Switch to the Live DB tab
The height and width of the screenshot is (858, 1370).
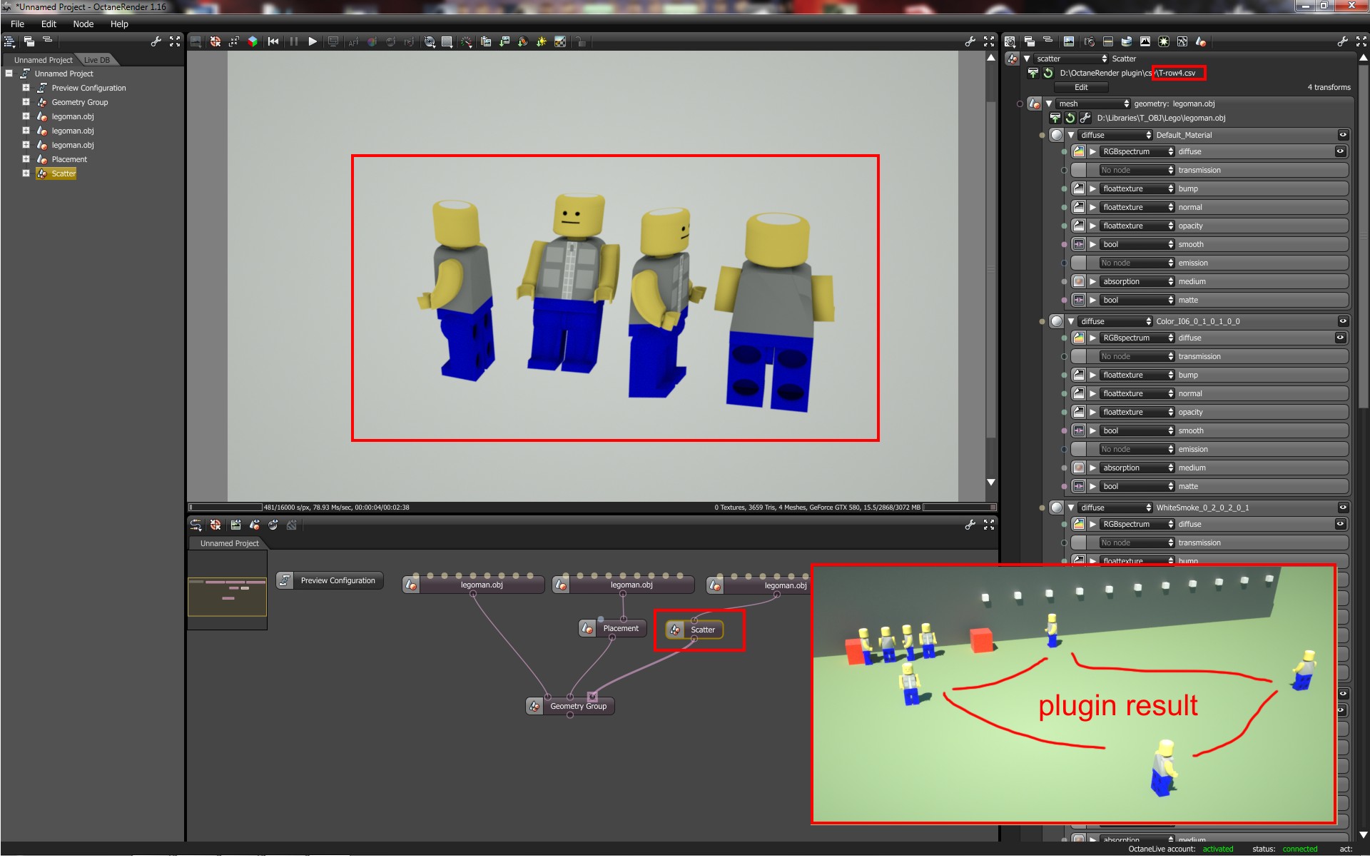(97, 60)
